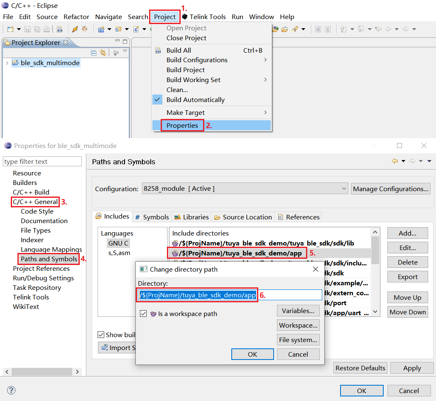The width and height of the screenshot is (436, 401).
Task: Click the include directories vertical scrollbar thumb
Action: point(375,250)
